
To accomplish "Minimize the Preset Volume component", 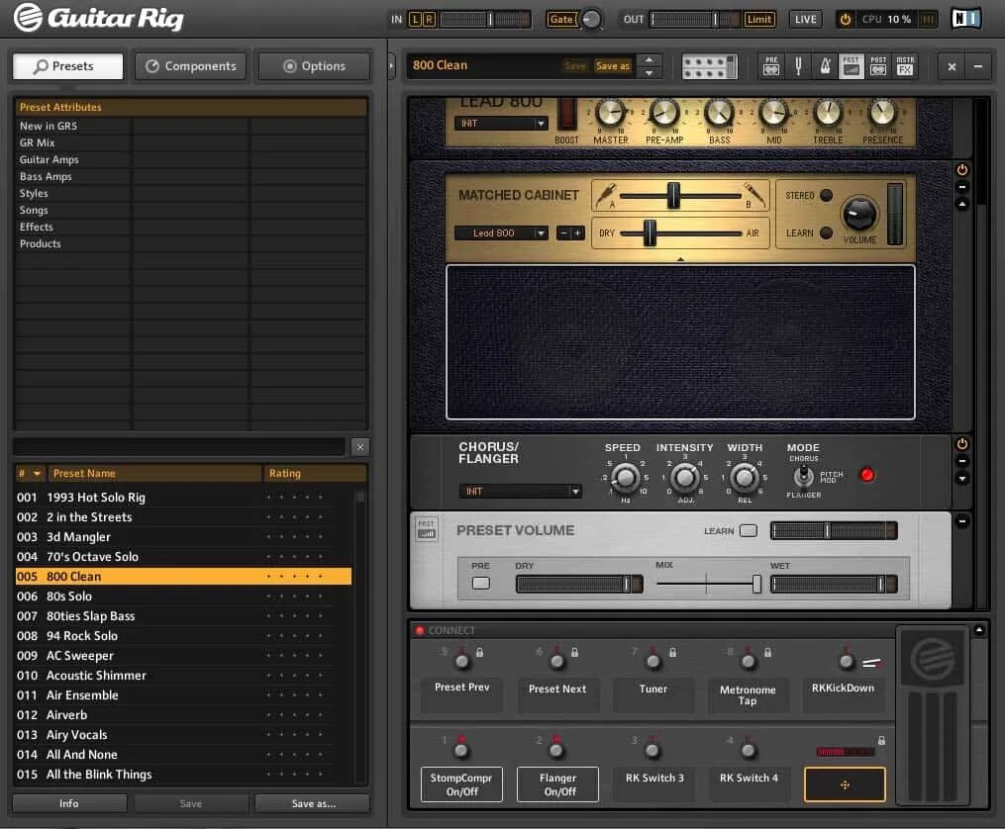I will point(962,521).
